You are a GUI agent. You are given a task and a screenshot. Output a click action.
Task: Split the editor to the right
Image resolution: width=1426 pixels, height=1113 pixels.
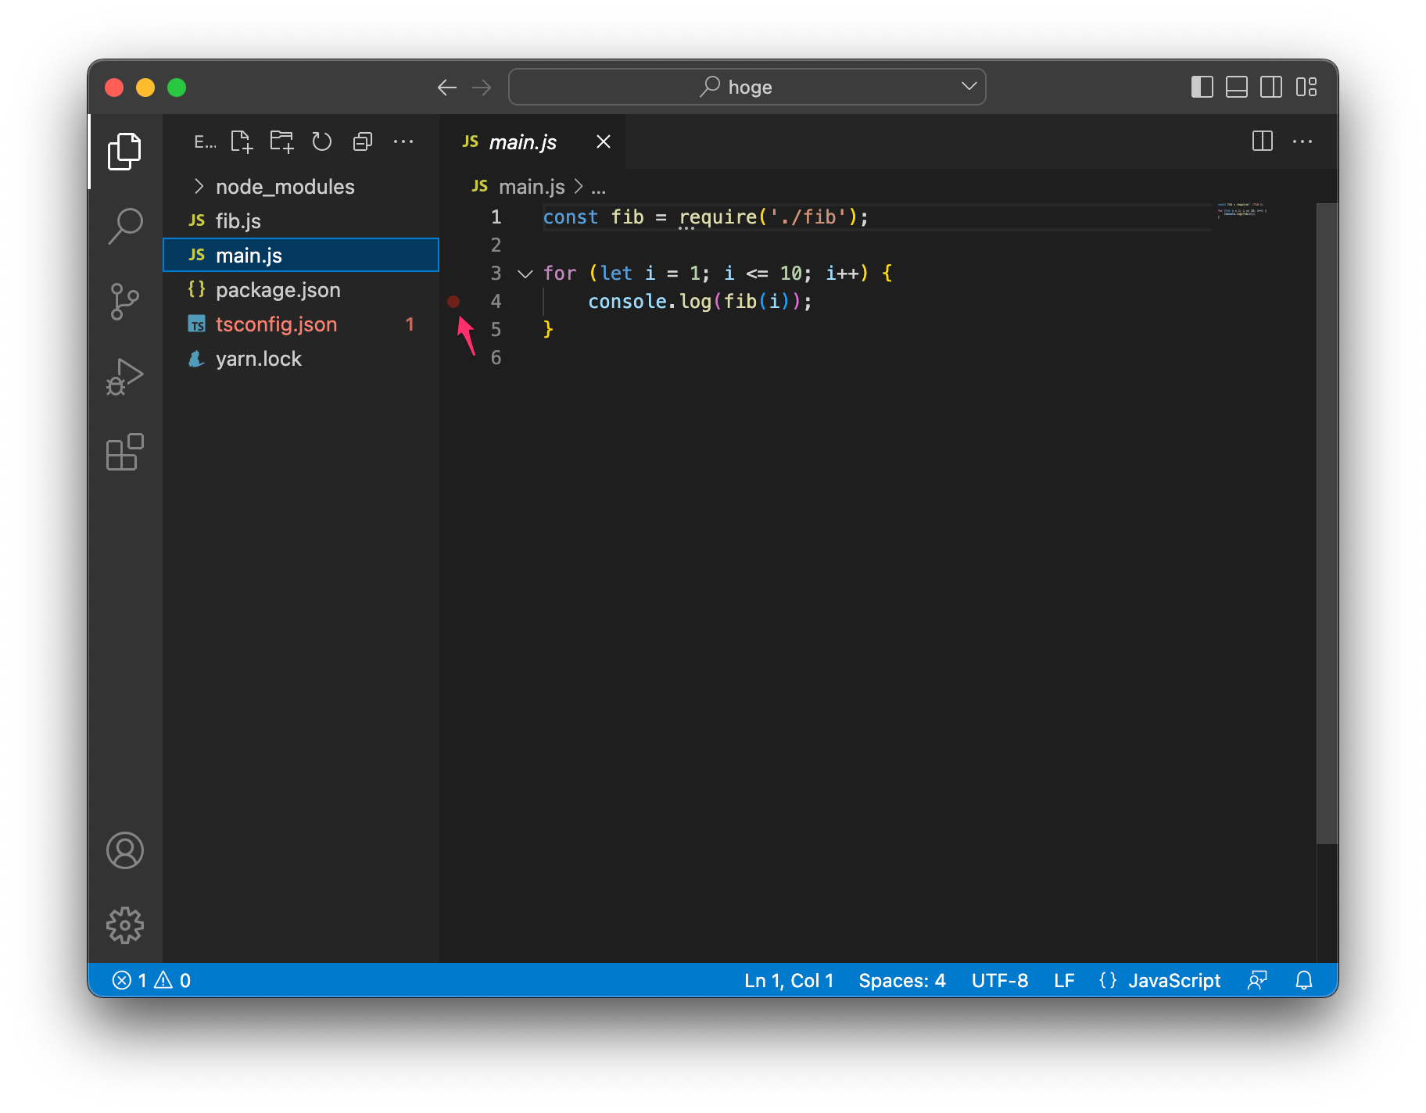coord(1262,141)
